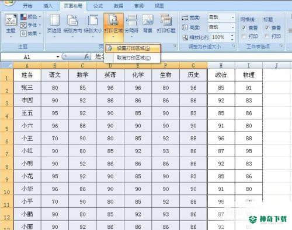Switch to the 视图 tab

pyautogui.click(x=159, y=6)
